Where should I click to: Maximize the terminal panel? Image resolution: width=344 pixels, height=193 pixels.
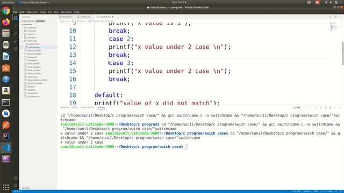pyautogui.click(x=335, y=108)
